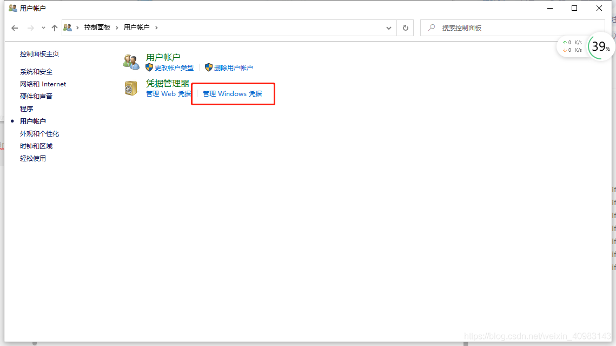Open the green 用户帐户 heading

163,57
